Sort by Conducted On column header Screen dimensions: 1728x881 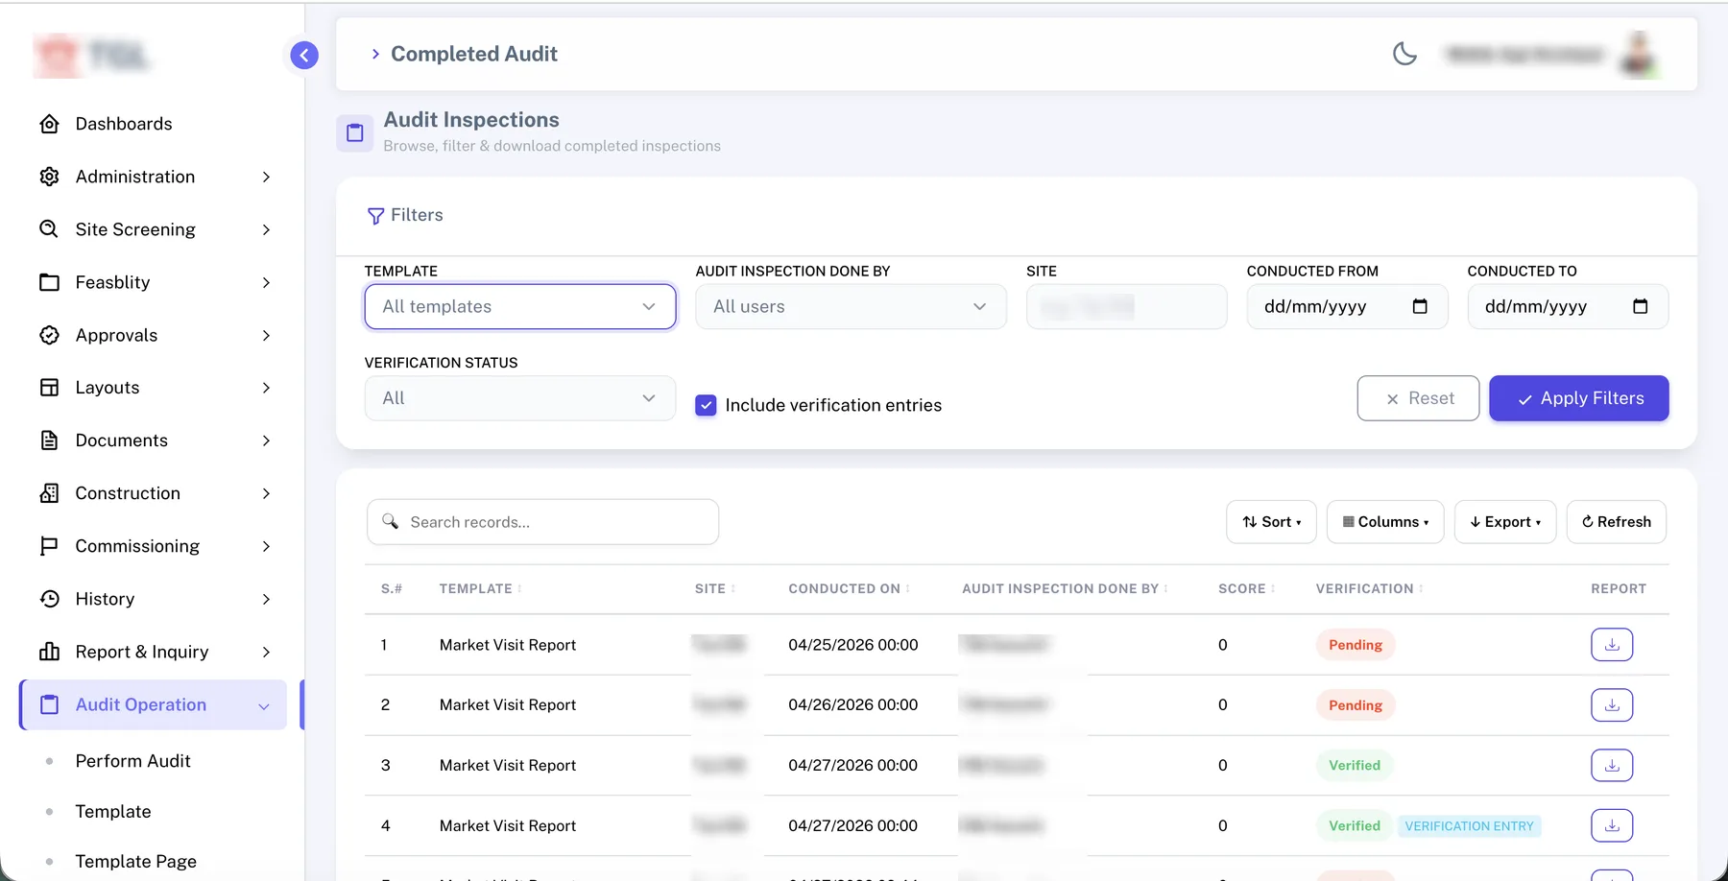pos(849,589)
